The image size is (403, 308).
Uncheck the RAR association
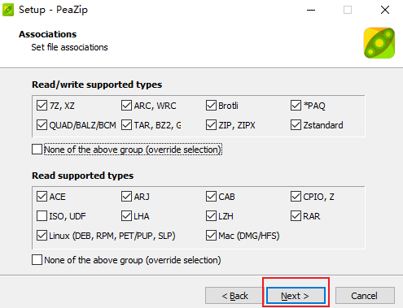296,216
